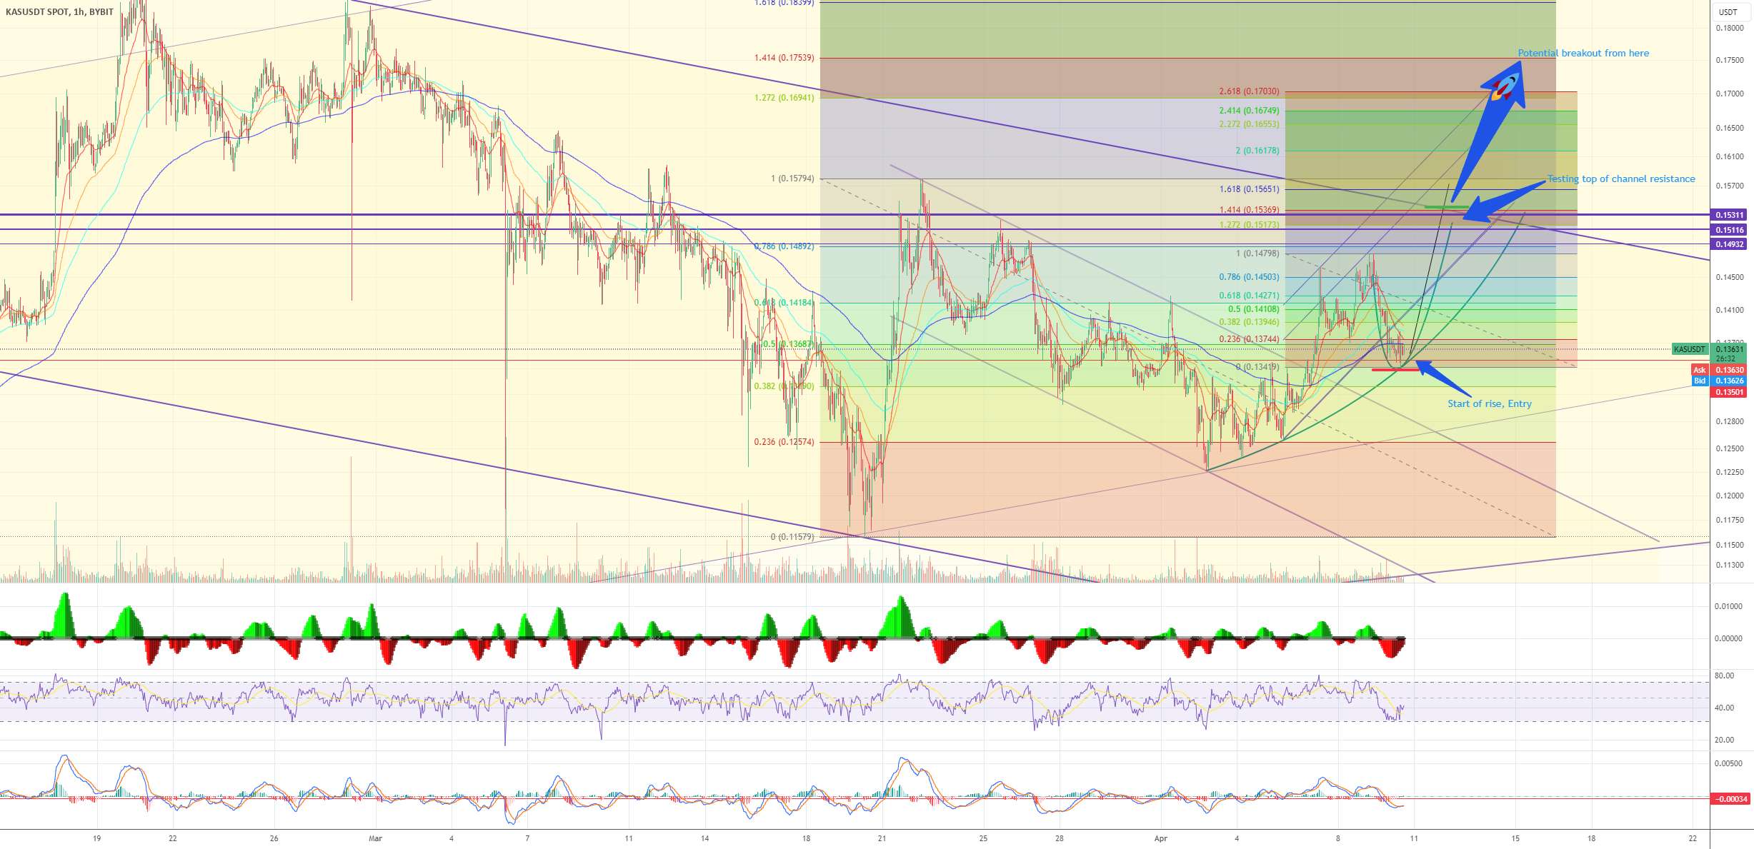Select the Fib extension 1.272 (0.15173)

pos(1249,225)
